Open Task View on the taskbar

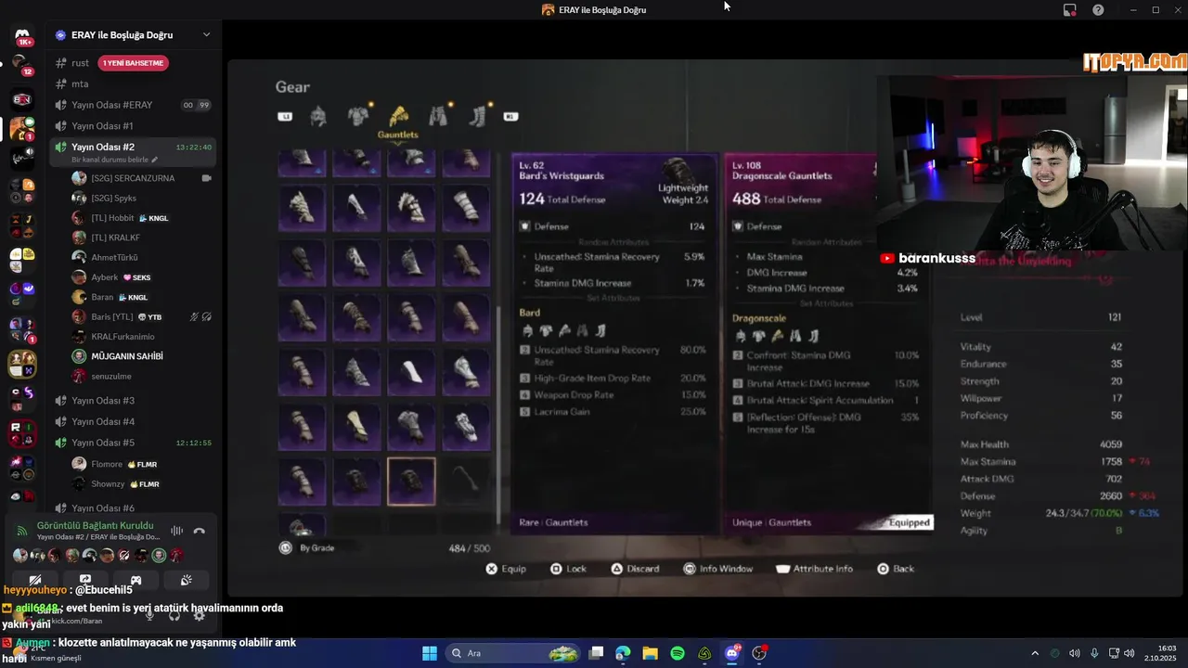597,653
